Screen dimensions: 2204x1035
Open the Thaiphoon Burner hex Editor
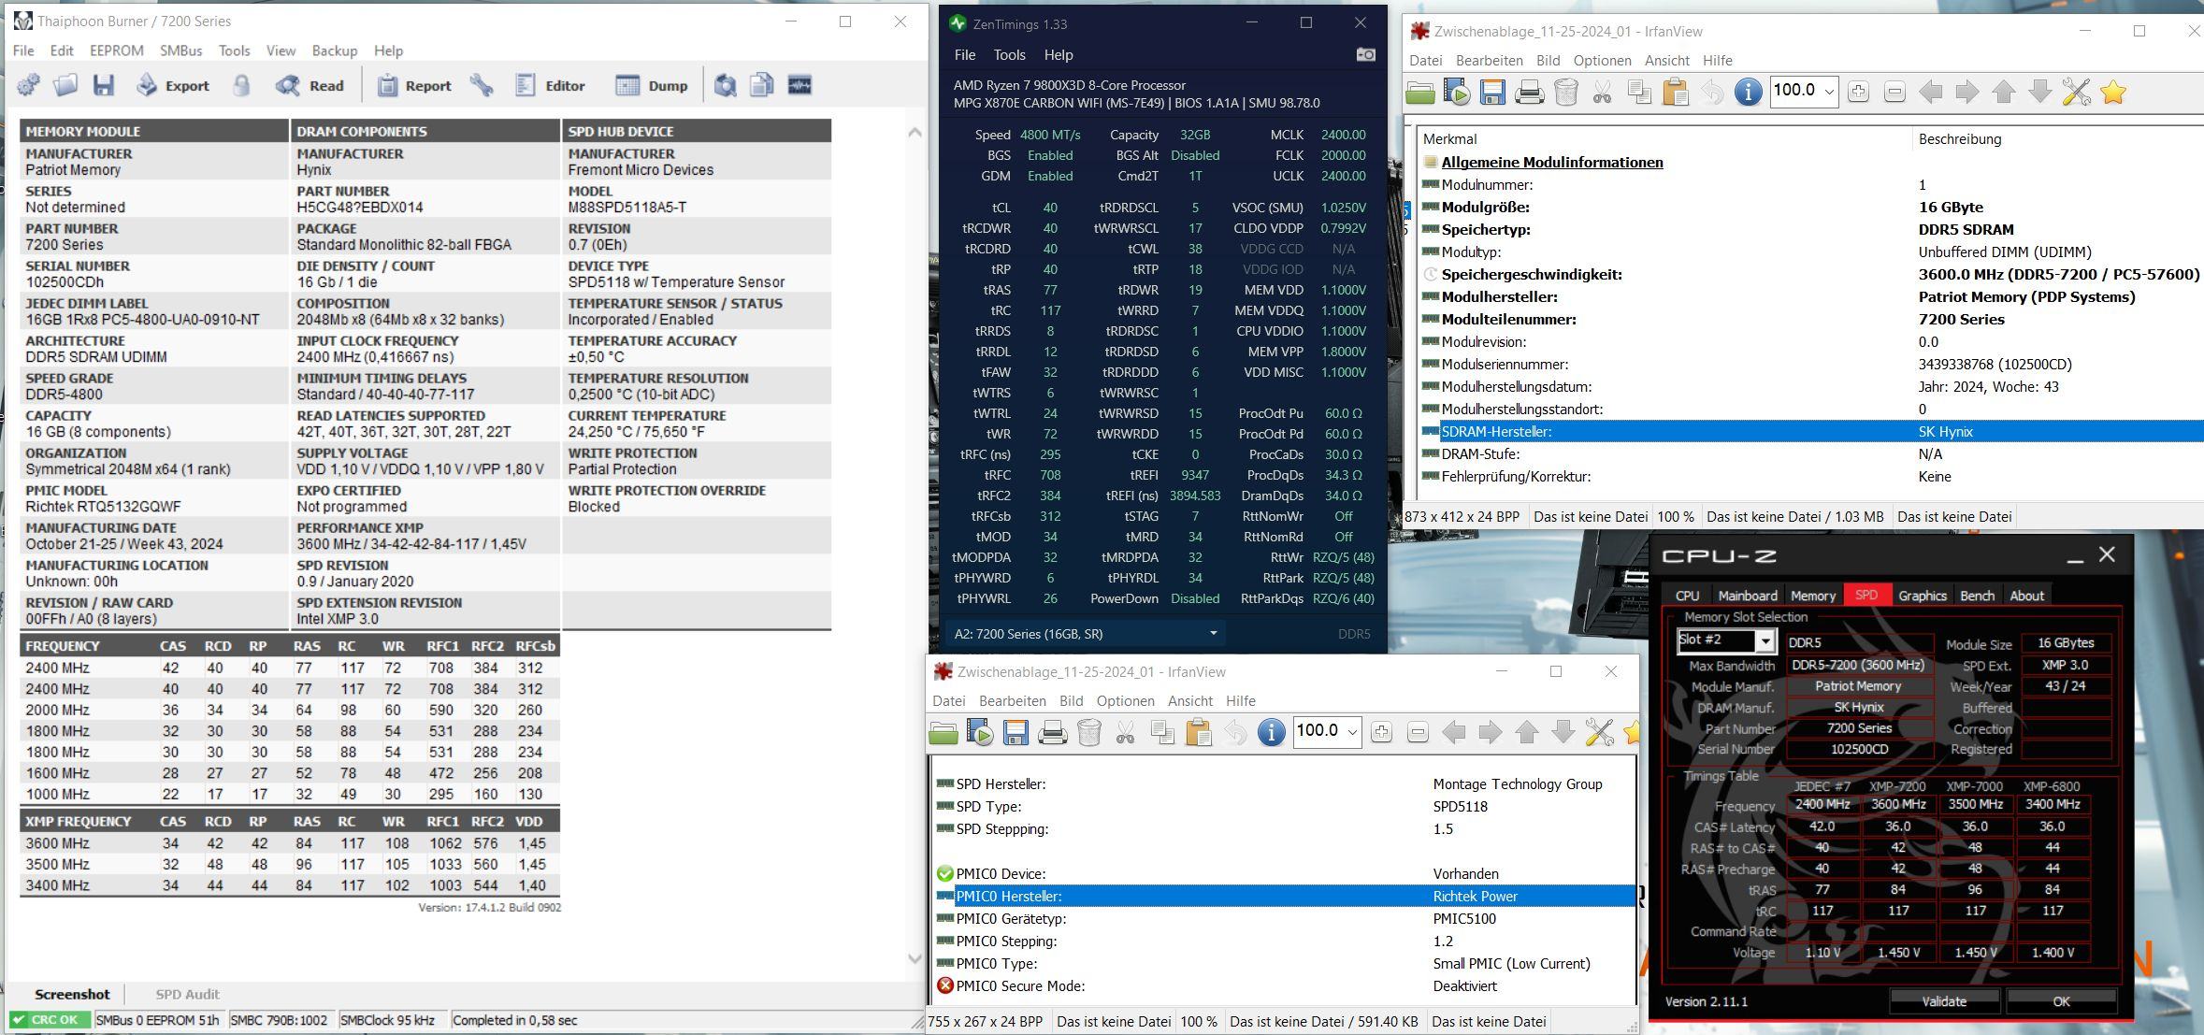(x=551, y=86)
